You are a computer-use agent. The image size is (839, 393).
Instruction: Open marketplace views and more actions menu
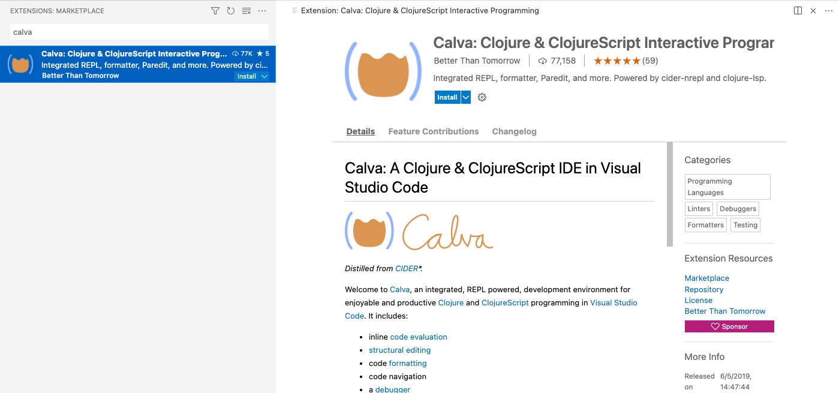pos(262,11)
